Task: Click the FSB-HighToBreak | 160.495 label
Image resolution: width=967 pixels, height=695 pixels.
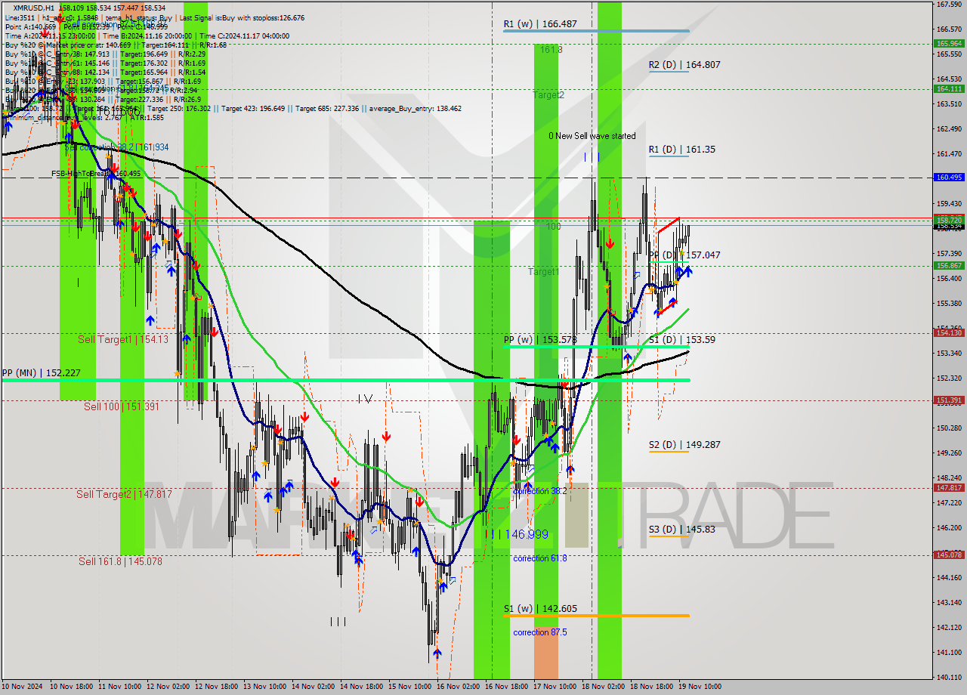Action: coord(96,174)
